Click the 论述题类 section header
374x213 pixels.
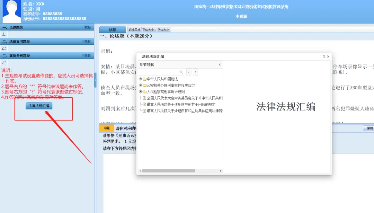[x=47, y=27]
